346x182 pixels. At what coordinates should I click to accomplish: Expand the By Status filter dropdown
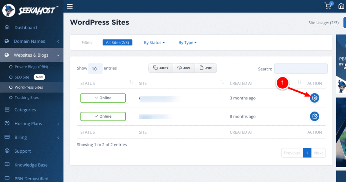pos(154,43)
